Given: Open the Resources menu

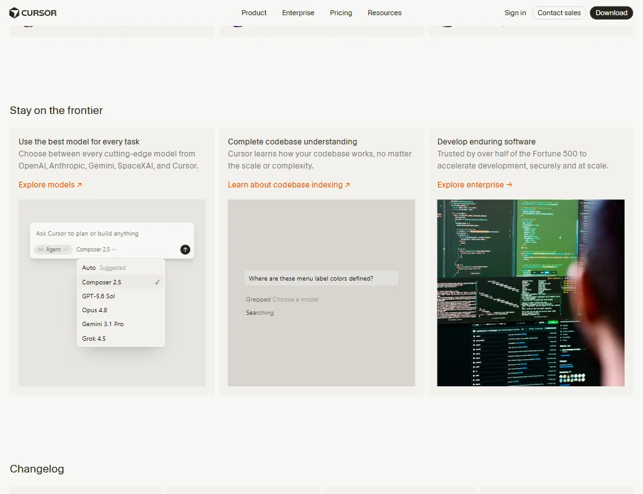Looking at the screenshot, I should pyautogui.click(x=385, y=13).
